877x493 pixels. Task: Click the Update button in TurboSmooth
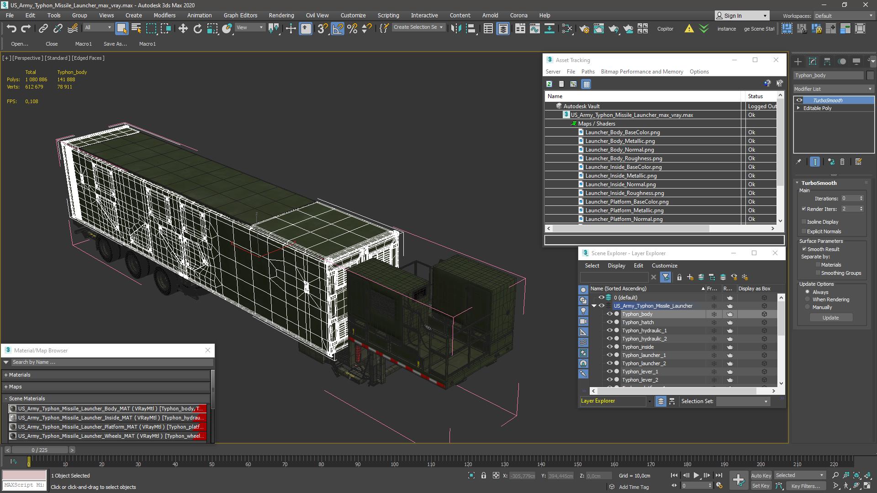tap(830, 318)
